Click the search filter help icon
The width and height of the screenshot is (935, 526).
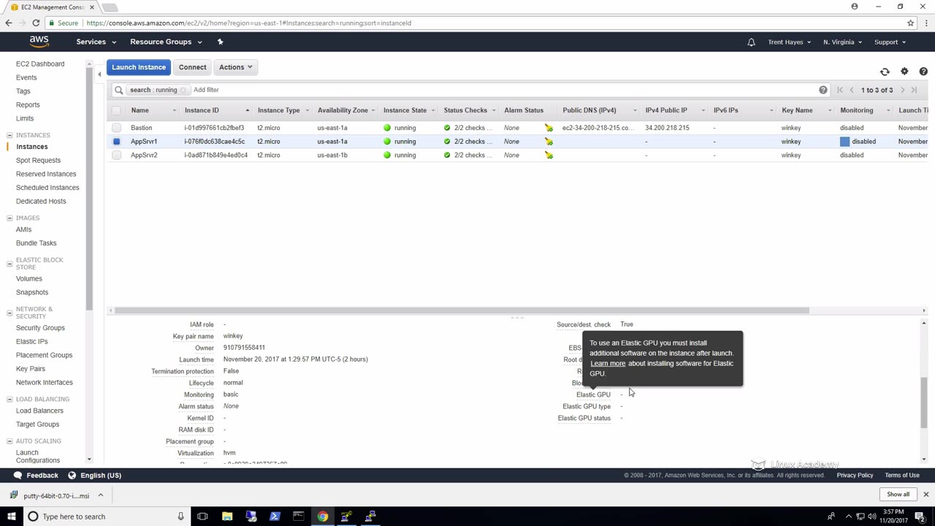point(823,90)
